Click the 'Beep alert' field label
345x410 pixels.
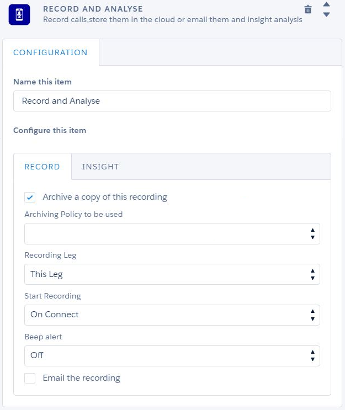43,337
